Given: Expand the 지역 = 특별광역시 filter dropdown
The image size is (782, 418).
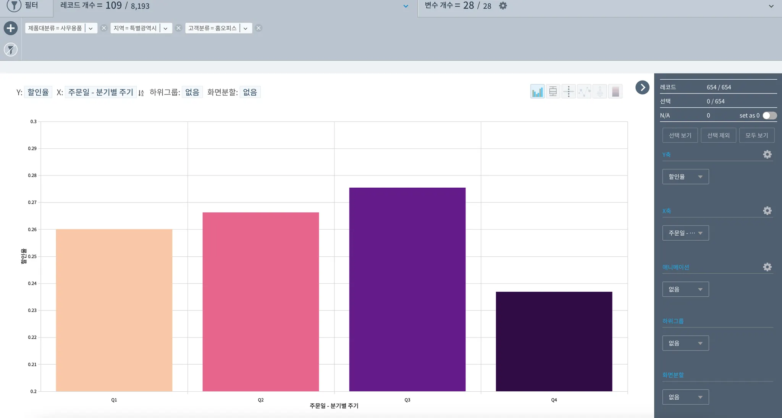Looking at the screenshot, I should point(165,28).
